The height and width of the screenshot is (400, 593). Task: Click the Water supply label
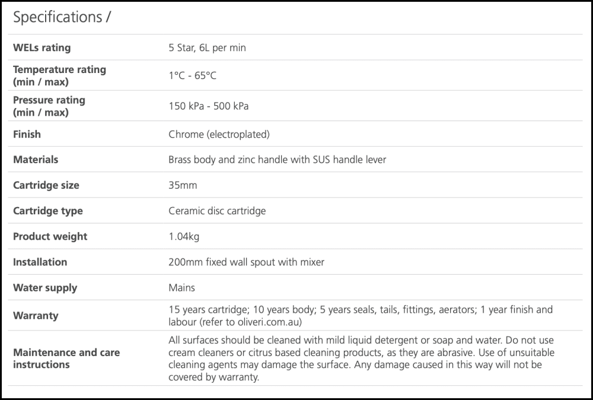(x=45, y=288)
